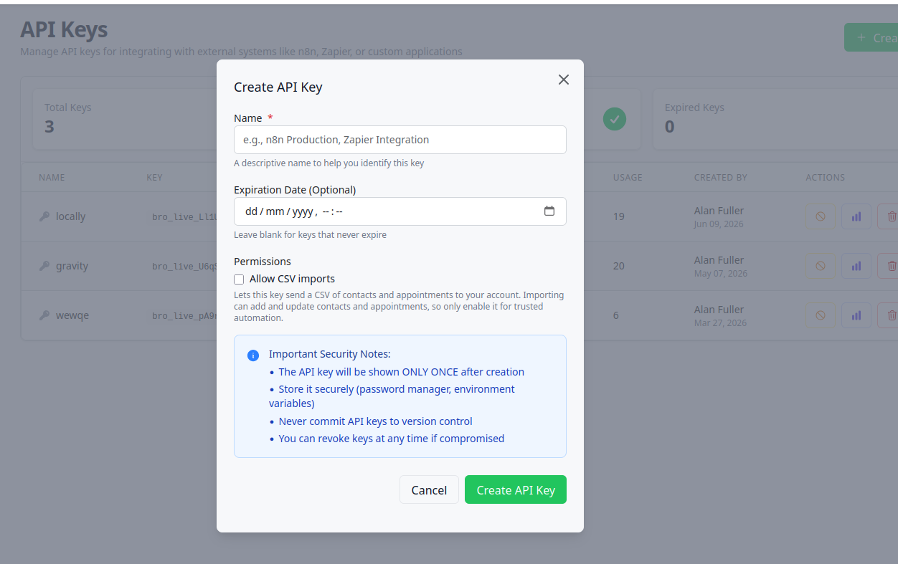Viewport: 898px width, 564px height.
Task: Click the Permissions label
Action: coord(263,262)
